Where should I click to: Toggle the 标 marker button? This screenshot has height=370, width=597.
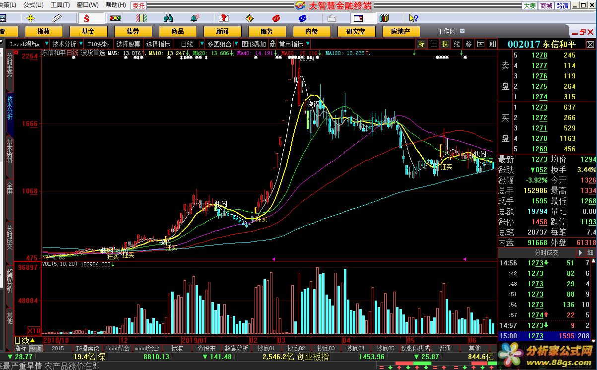(x=422, y=44)
